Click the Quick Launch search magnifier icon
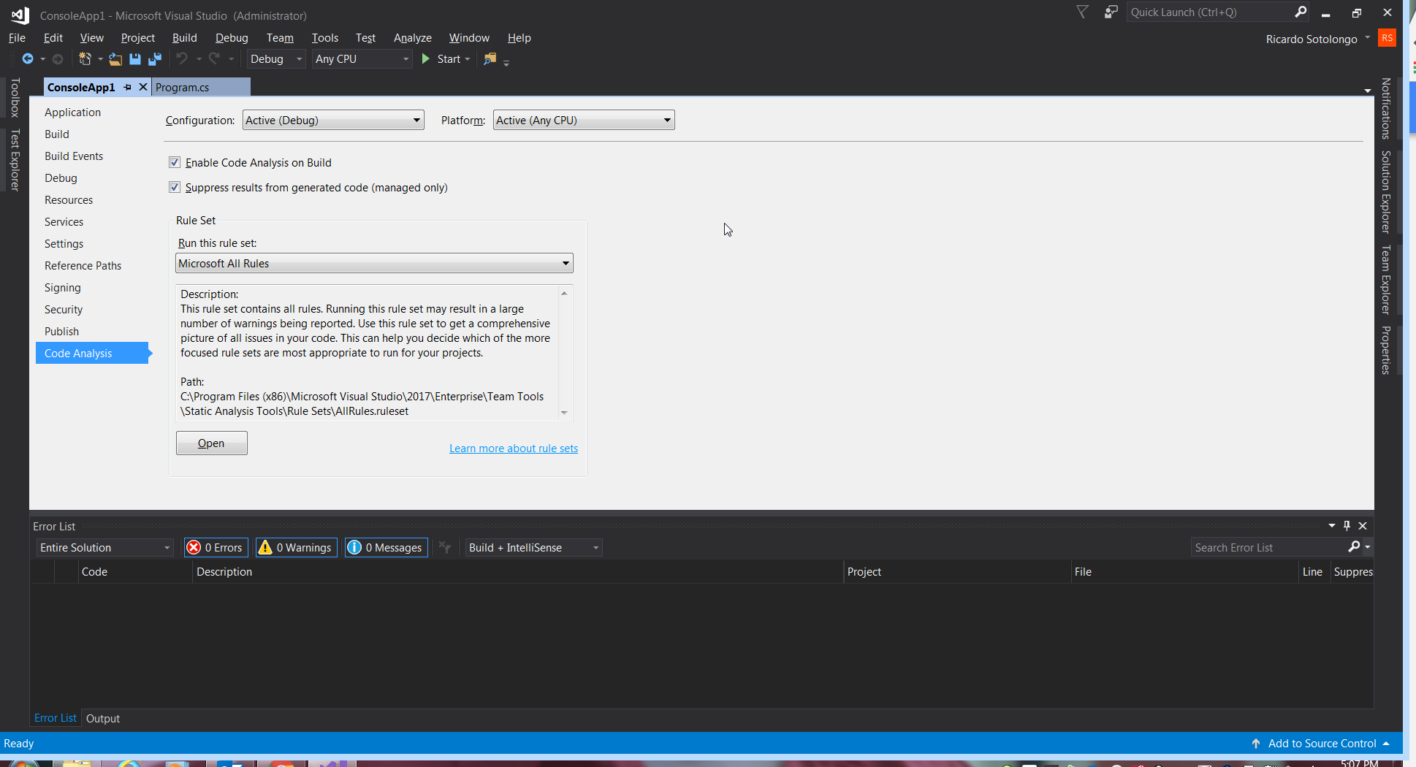 (x=1301, y=12)
